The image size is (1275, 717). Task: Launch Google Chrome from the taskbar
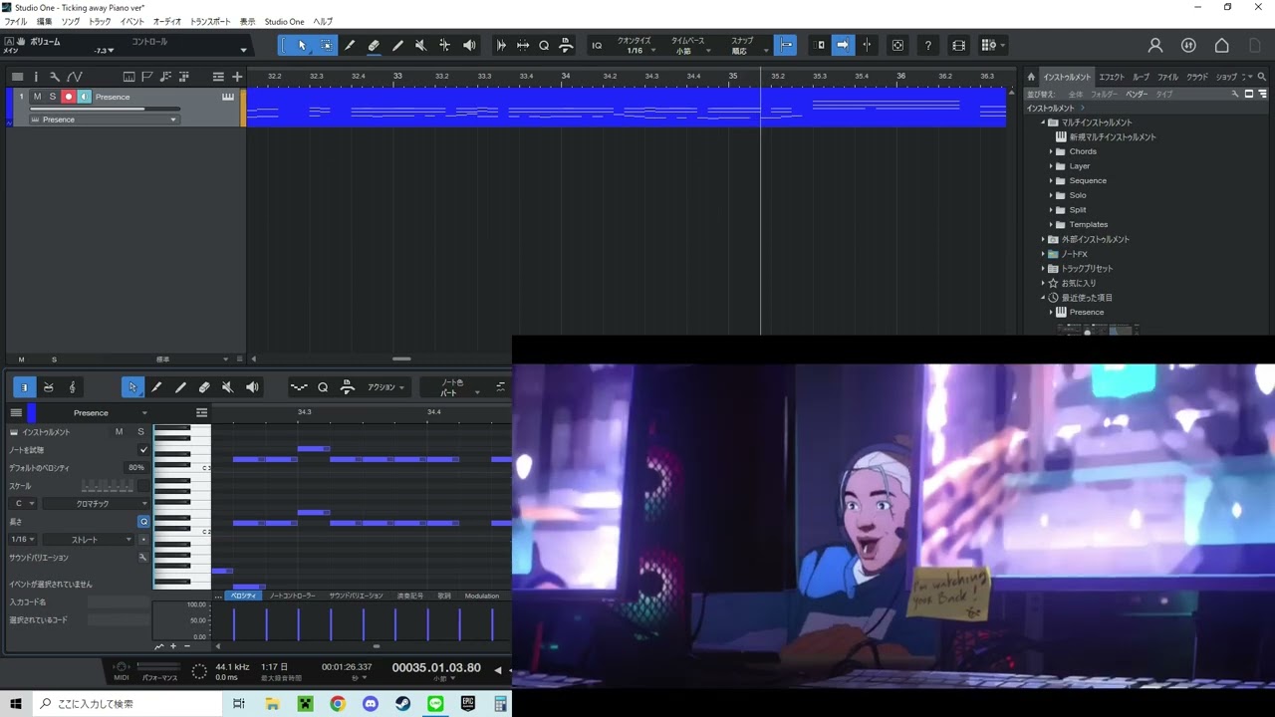[x=338, y=703]
